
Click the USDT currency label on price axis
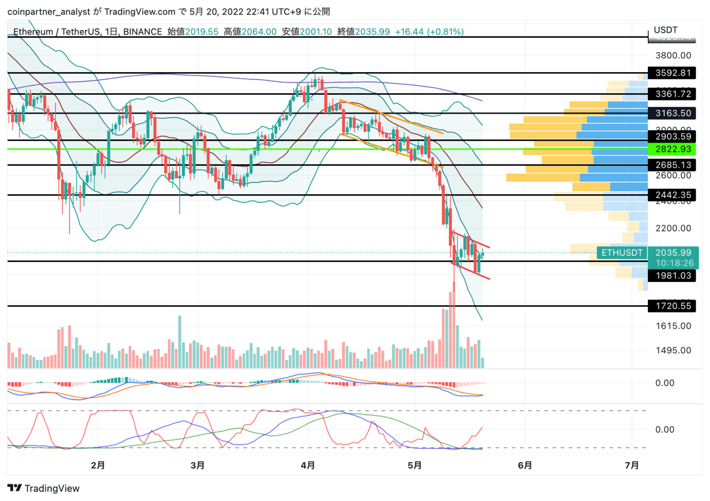coord(666,30)
